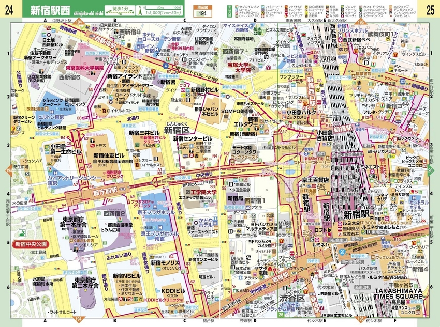Click the ハイアットリージェンシー東京 label

point(75,181)
